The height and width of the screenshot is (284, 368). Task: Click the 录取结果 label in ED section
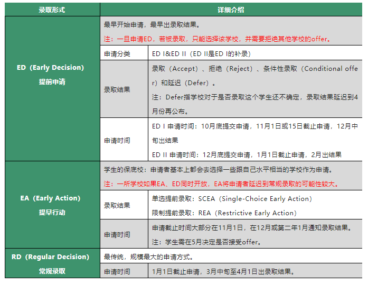pos(117,90)
